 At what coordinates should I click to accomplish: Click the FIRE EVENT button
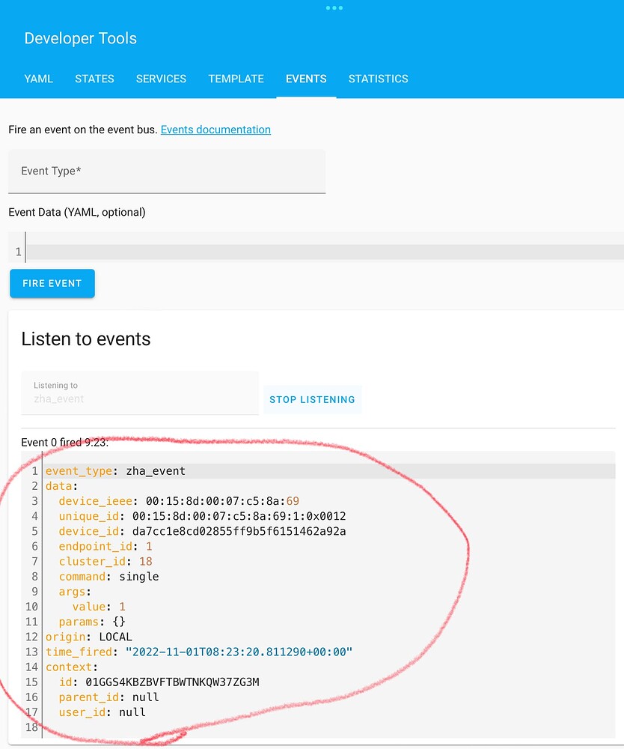coord(52,283)
